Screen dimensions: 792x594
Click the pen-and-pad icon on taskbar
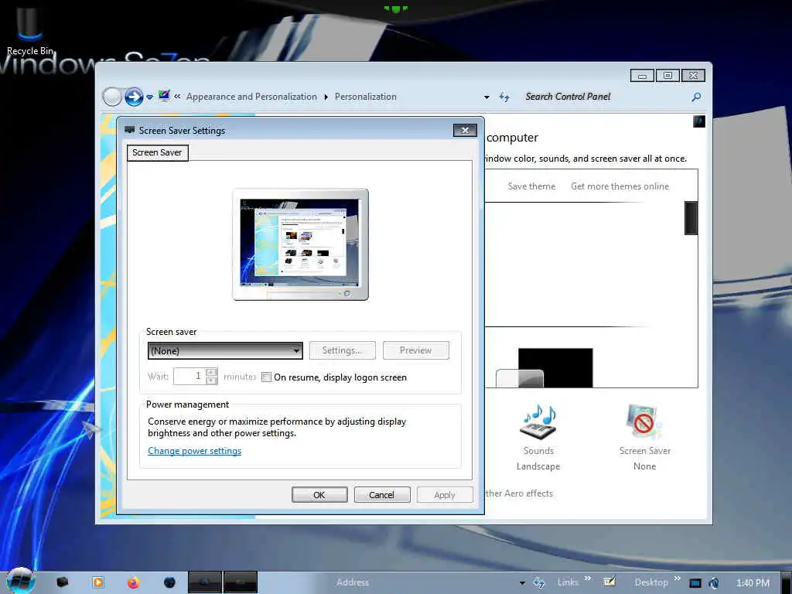click(609, 582)
